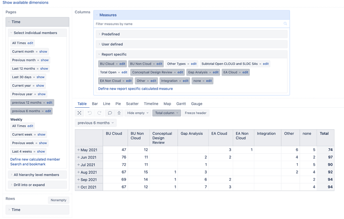344x219 pixels.
Task: Click edit link for Subtotal Open CLOUD measure
Action: click(x=266, y=64)
